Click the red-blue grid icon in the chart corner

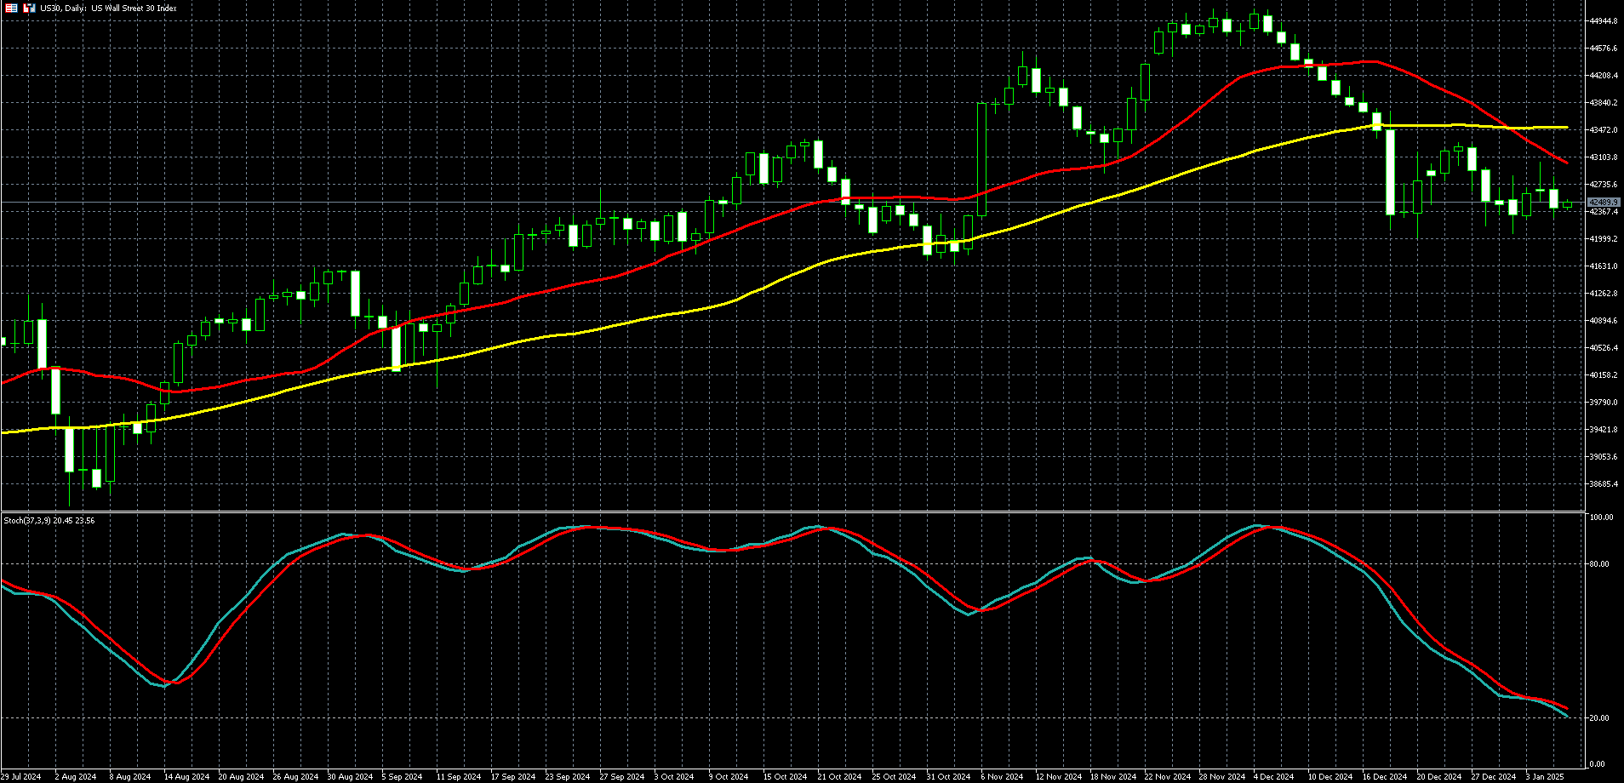[12, 8]
